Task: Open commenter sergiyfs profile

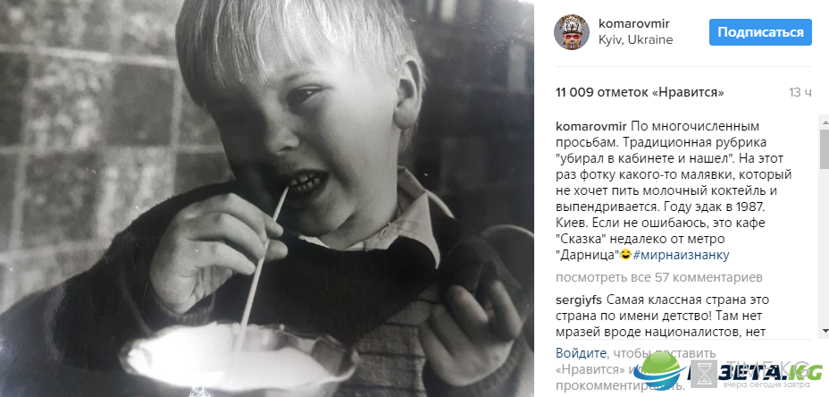Action: 578,300
